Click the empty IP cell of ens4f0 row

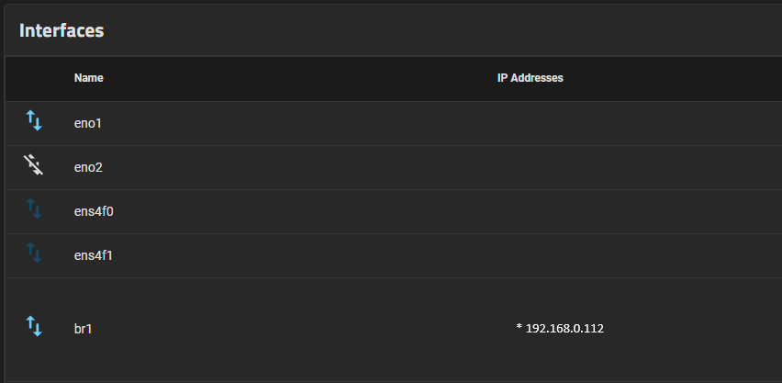coord(531,212)
